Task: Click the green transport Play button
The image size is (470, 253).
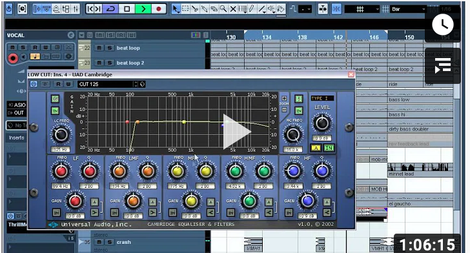Action: [x=143, y=9]
